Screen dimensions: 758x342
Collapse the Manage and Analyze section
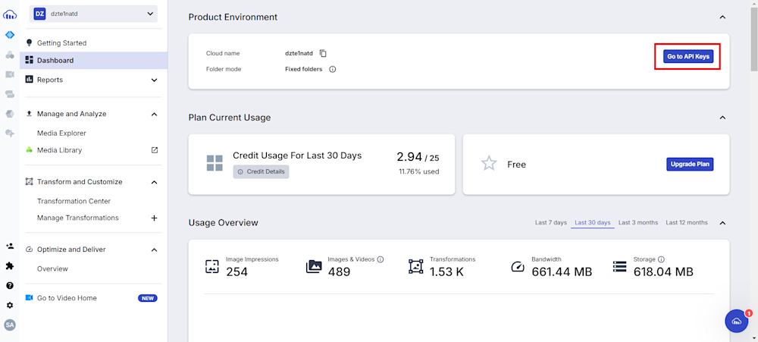coord(154,114)
